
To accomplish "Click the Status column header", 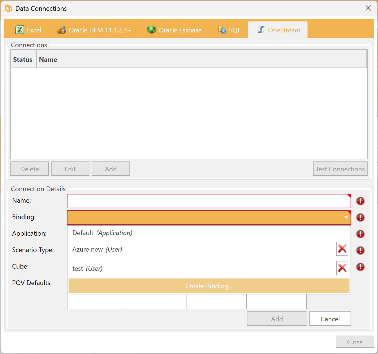I will [23, 59].
